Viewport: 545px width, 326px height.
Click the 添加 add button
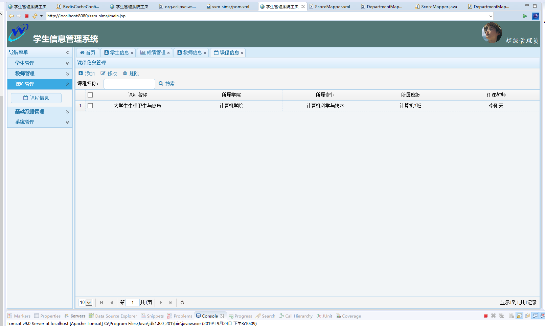pos(87,73)
